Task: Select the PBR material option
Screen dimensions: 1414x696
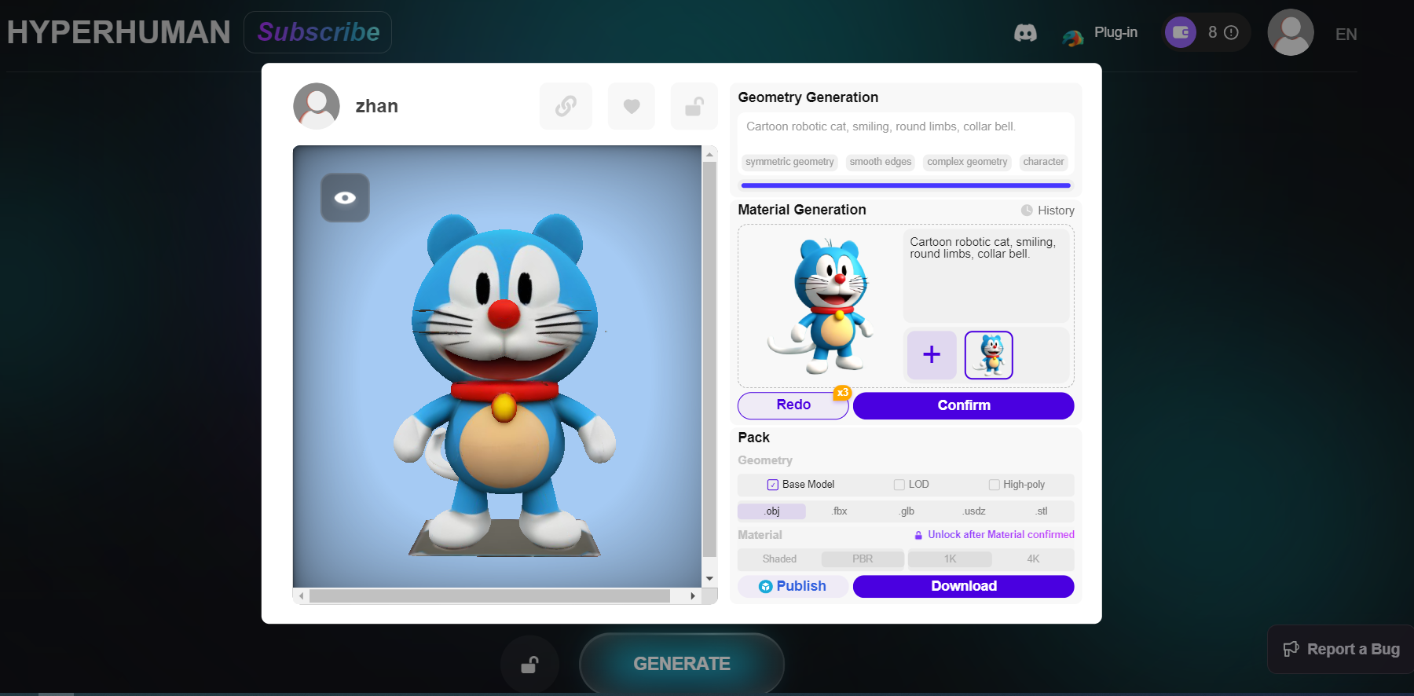Action: 863,559
